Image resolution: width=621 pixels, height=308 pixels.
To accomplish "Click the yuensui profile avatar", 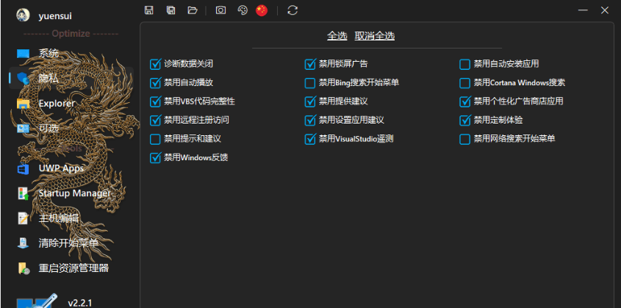I will (x=23, y=15).
